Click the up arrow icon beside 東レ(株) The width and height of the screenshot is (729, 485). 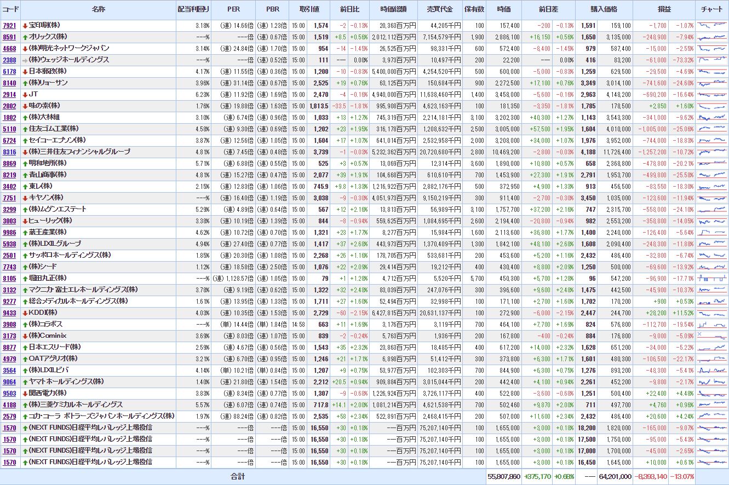click(x=25, y=186)
